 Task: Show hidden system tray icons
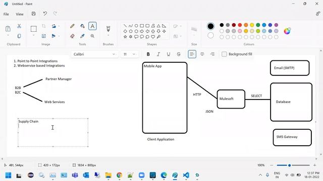(260, 175)
